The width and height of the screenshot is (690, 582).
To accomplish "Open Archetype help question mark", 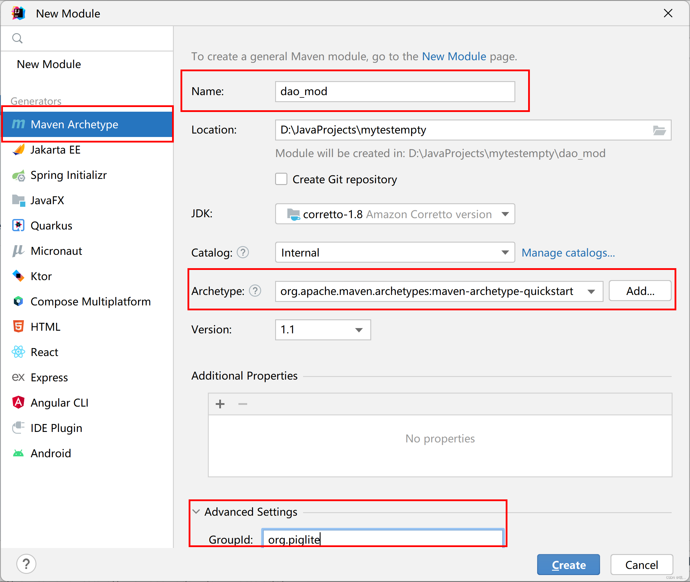I will [x=255, y=291].
